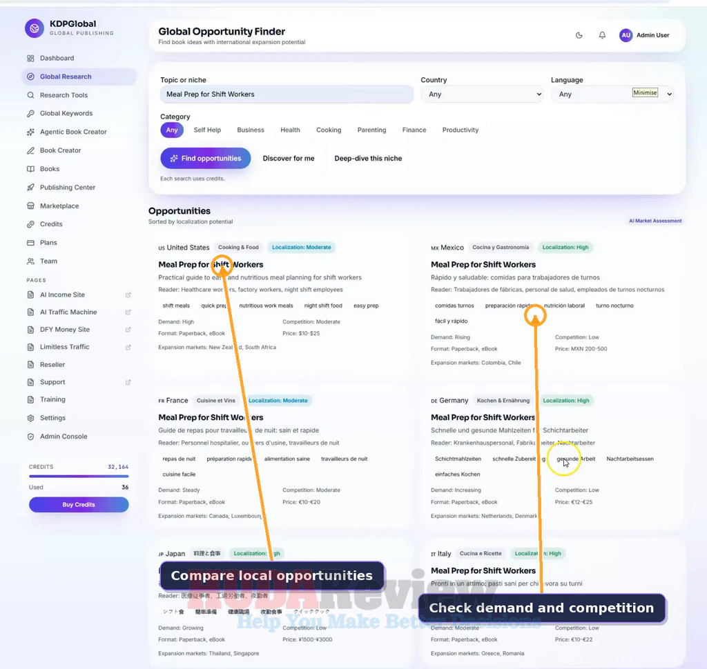Open the Team menu item
707x669 pixels.
79,261
